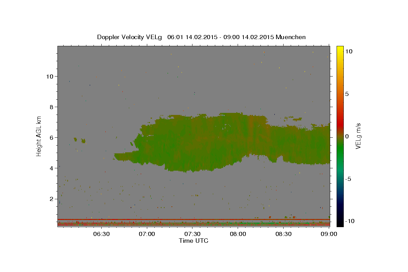The width and height of the screenshot is (408, 272).
Task: Click the 'Time UTC' x-axis label
Action: pos(193,241)
